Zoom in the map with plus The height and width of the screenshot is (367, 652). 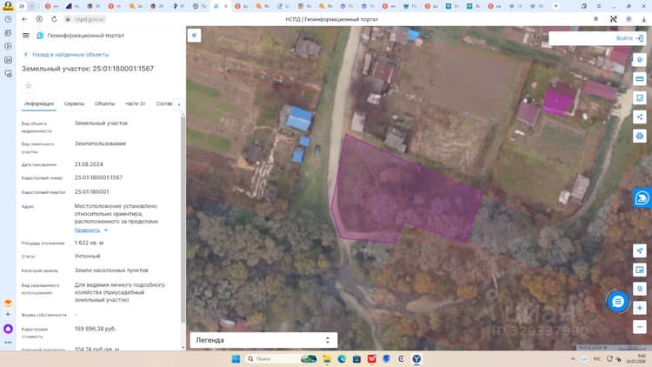coord(640,308)
